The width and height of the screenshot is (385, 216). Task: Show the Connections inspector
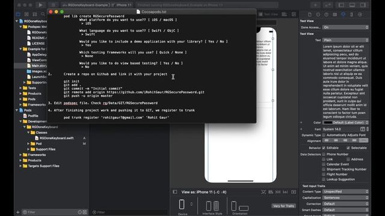point(360,14)
